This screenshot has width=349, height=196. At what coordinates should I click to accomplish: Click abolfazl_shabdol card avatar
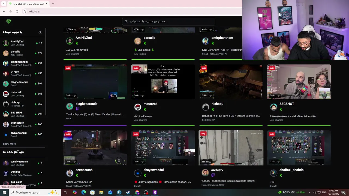[273, 173]
